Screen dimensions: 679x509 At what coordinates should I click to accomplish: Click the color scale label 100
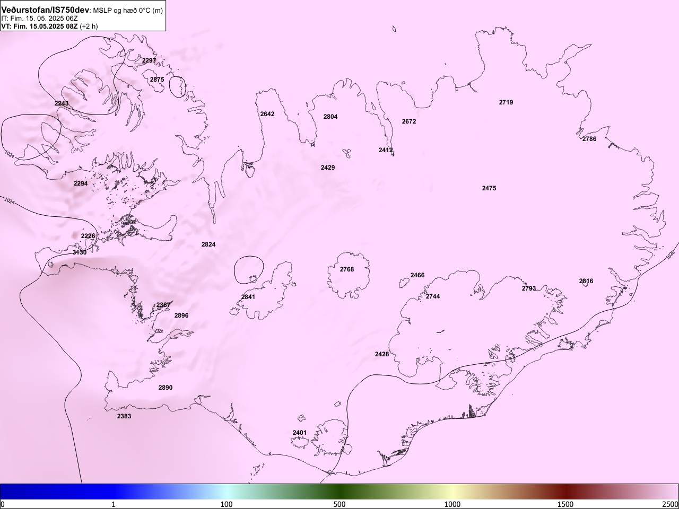[x=227, y=504]
